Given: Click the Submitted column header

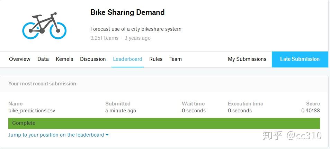Looking at the screenshot, I should [x=118, y=103].
